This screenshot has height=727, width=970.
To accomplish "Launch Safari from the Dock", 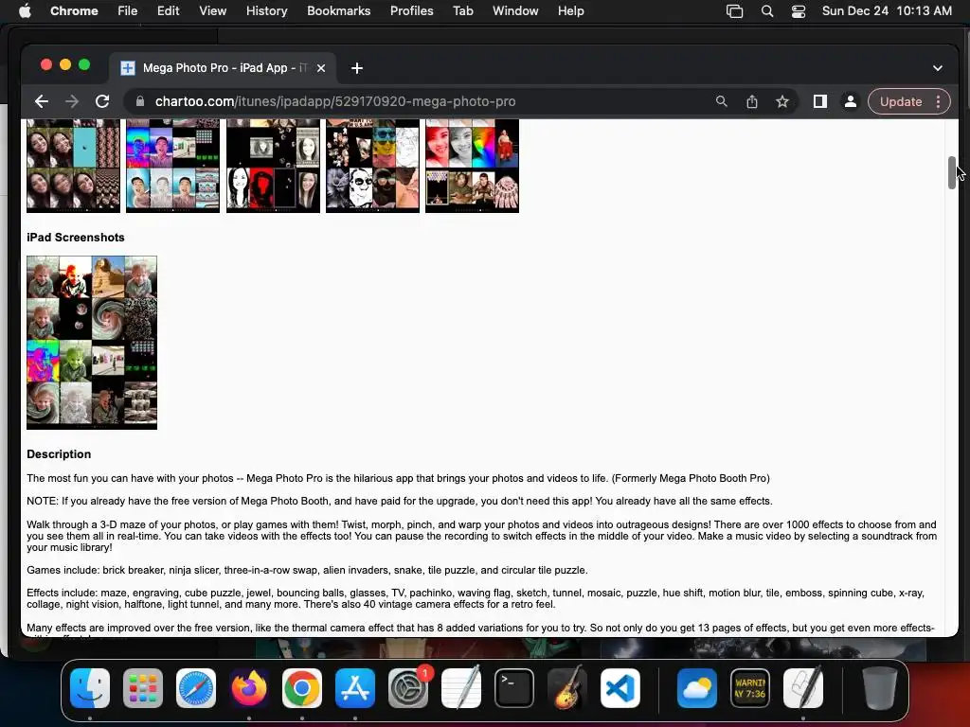I will (x=196, y=688).
